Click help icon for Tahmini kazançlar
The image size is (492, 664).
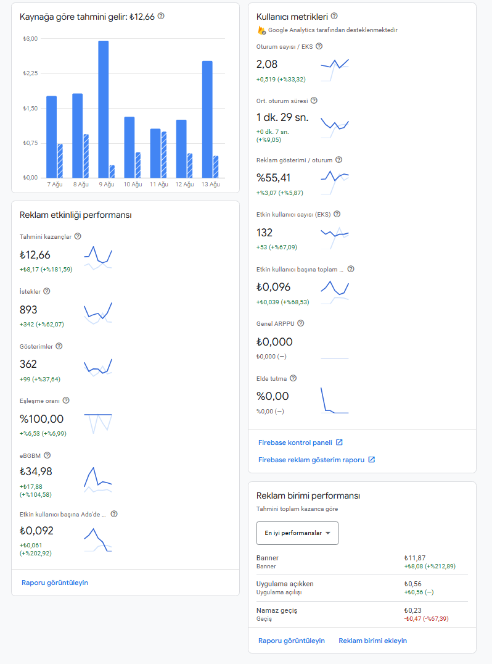point(78,236)
